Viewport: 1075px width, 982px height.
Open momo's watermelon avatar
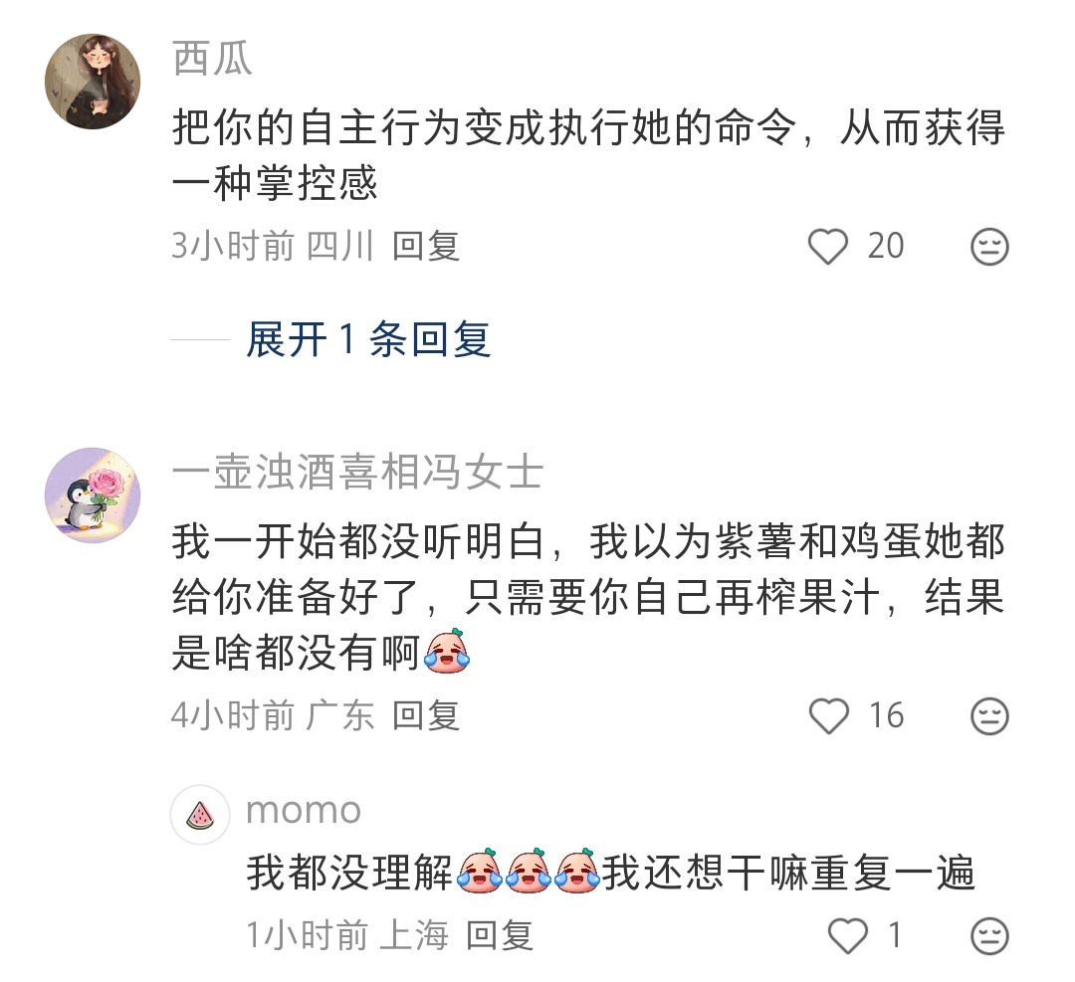click(200, 815)
